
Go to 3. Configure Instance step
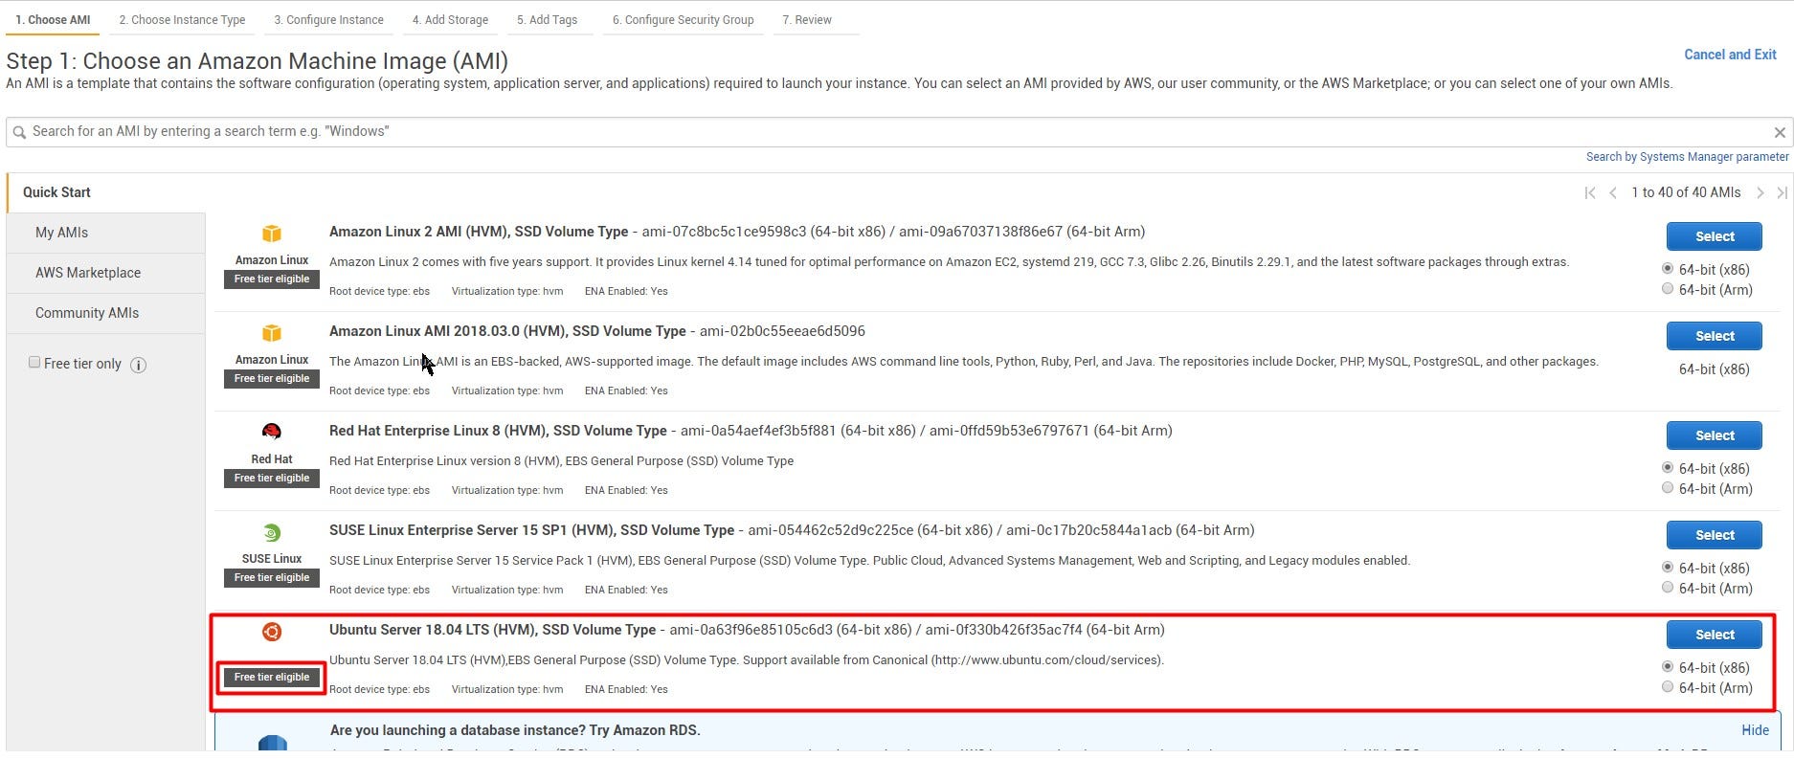point(328,19)
